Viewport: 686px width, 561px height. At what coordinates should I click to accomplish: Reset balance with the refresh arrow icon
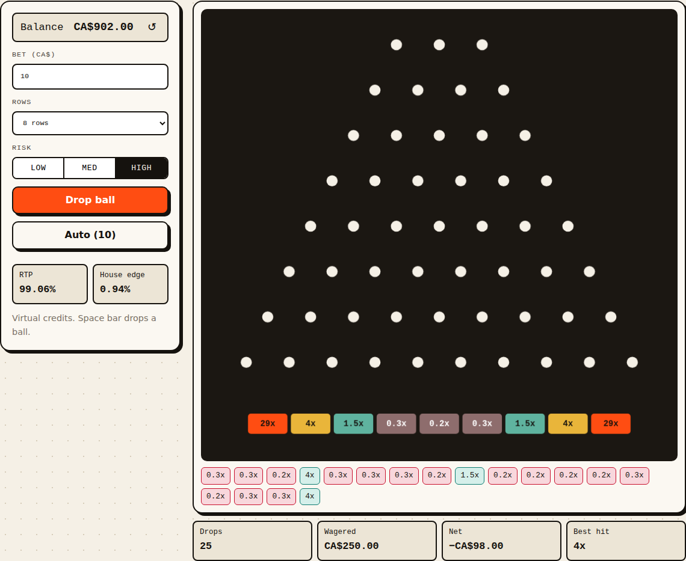pos(152,26)
